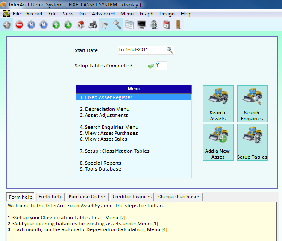Open the Graph menu
The height and width of the screenshot is (241, 282).
click(147, 14)
